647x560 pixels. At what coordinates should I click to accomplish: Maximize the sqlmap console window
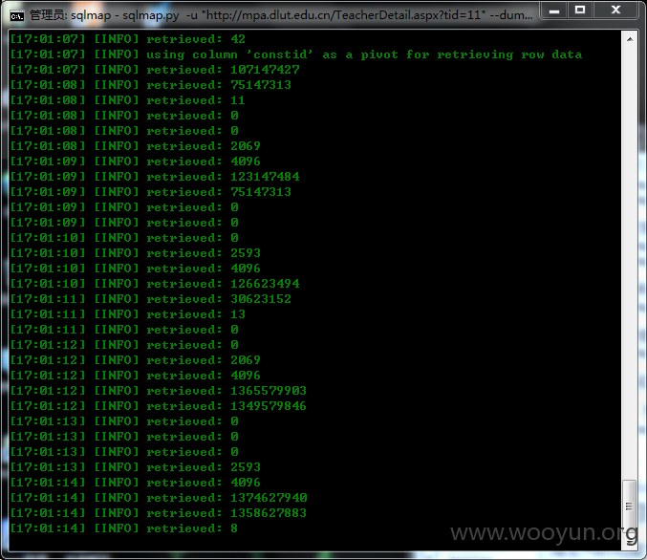(580, 11)
